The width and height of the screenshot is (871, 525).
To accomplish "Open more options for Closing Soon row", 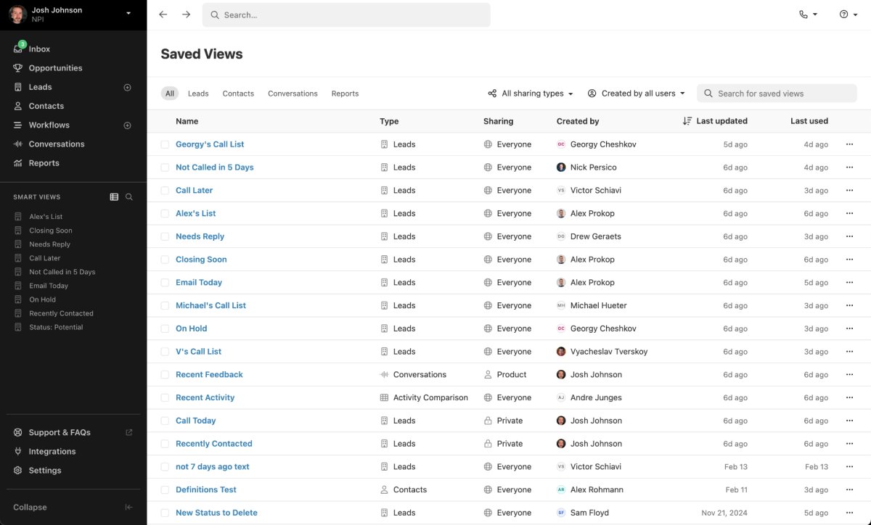I will click(x=849, y=260).
